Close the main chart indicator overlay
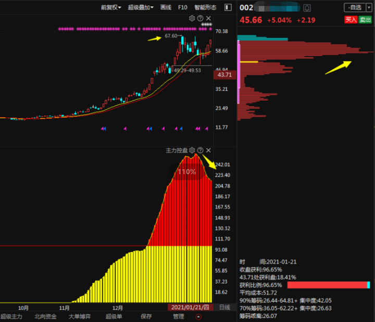 point(208,18)
